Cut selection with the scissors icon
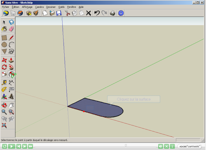Viewport: 206px width, 150px height. [67, 13]
